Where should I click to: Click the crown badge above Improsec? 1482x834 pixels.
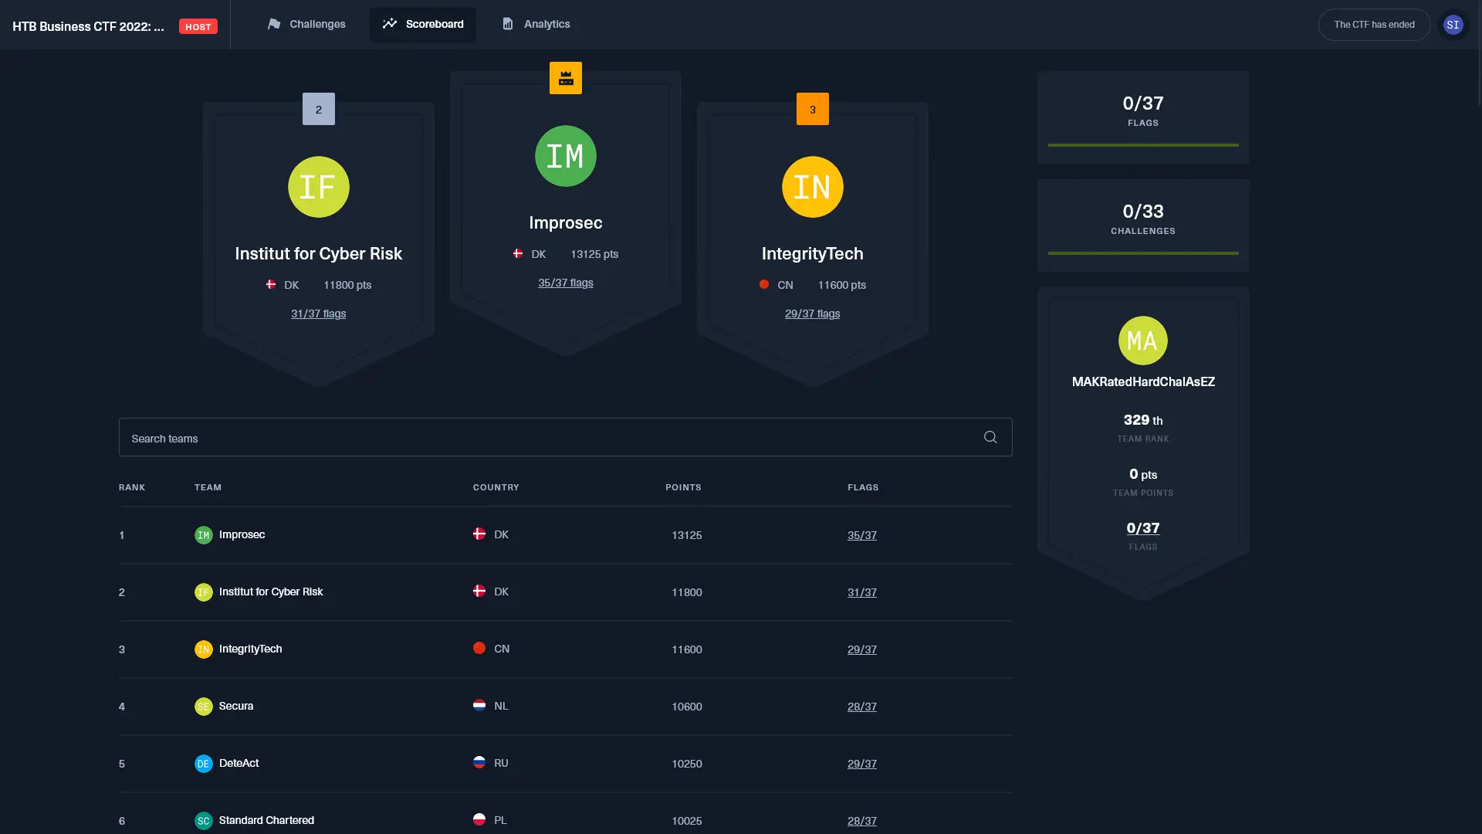[566, 77]
